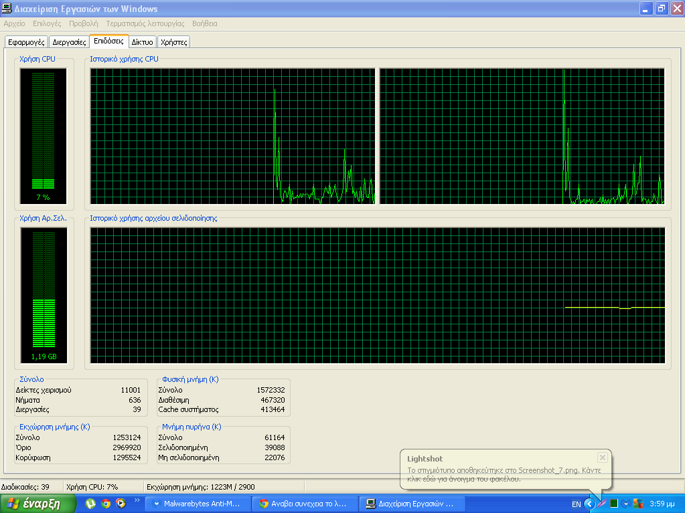Click status bar Διαδικασίες: 39

25,487
